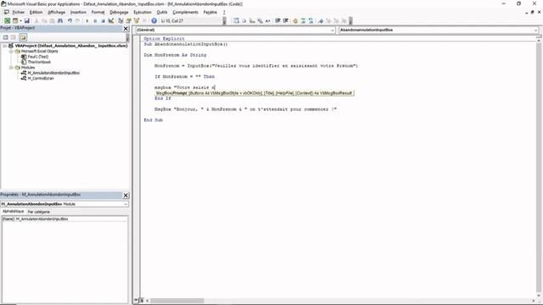Click the Find binoculars icon

pyautogui.click(x=60, y=20)
